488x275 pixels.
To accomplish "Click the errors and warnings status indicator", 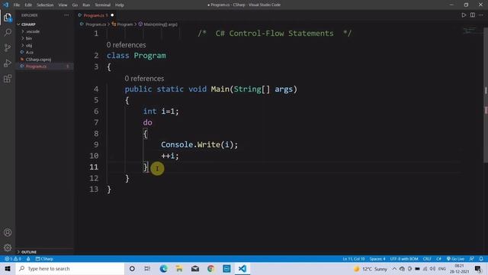I will [x=13, y=259].
